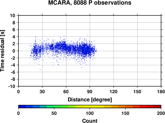Viewport: 165px width, 123px height.
Task: Select the y-axis tick label "-4"
Action: (13, 65)
